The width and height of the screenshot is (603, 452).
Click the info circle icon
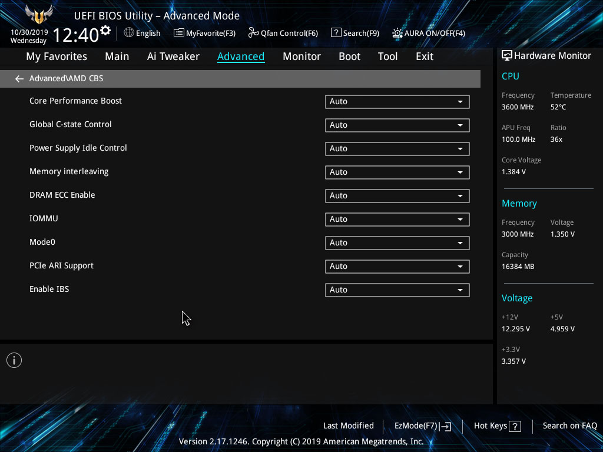coord(14,360)
